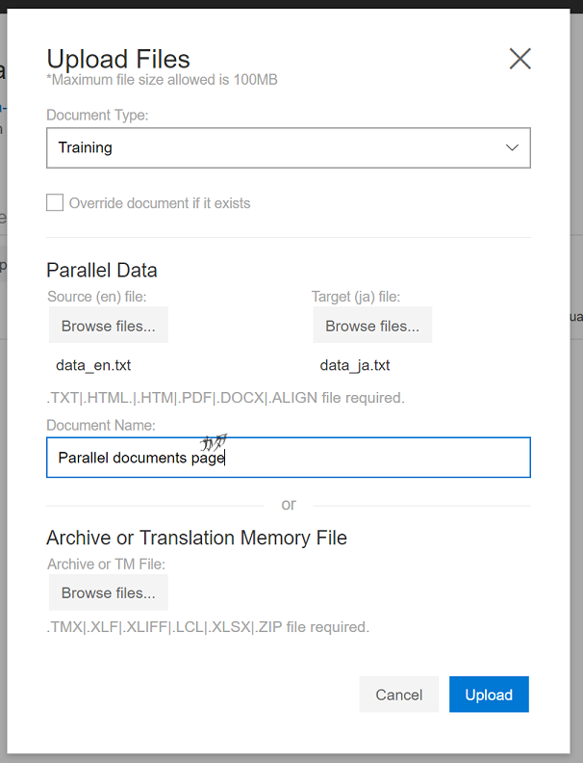Click the Parallel Data section heading
Image resolution: width=583 pixels, height=763 pixels.
102,271
